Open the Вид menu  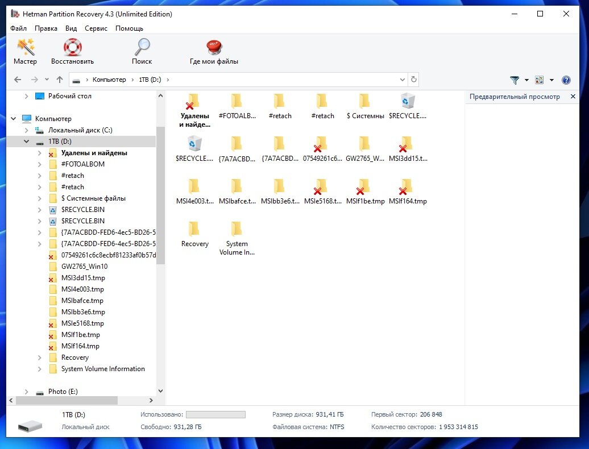[x=70, y=28]
